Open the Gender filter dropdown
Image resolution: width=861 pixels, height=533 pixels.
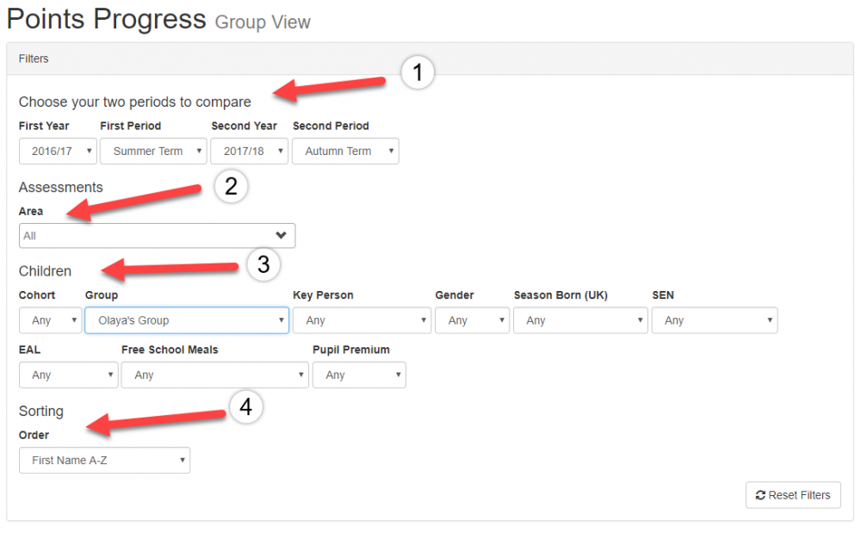tap(472, 320)
